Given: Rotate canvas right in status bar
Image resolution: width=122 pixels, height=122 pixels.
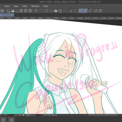Looking at the screenshot, I should (x=49, y=115).
